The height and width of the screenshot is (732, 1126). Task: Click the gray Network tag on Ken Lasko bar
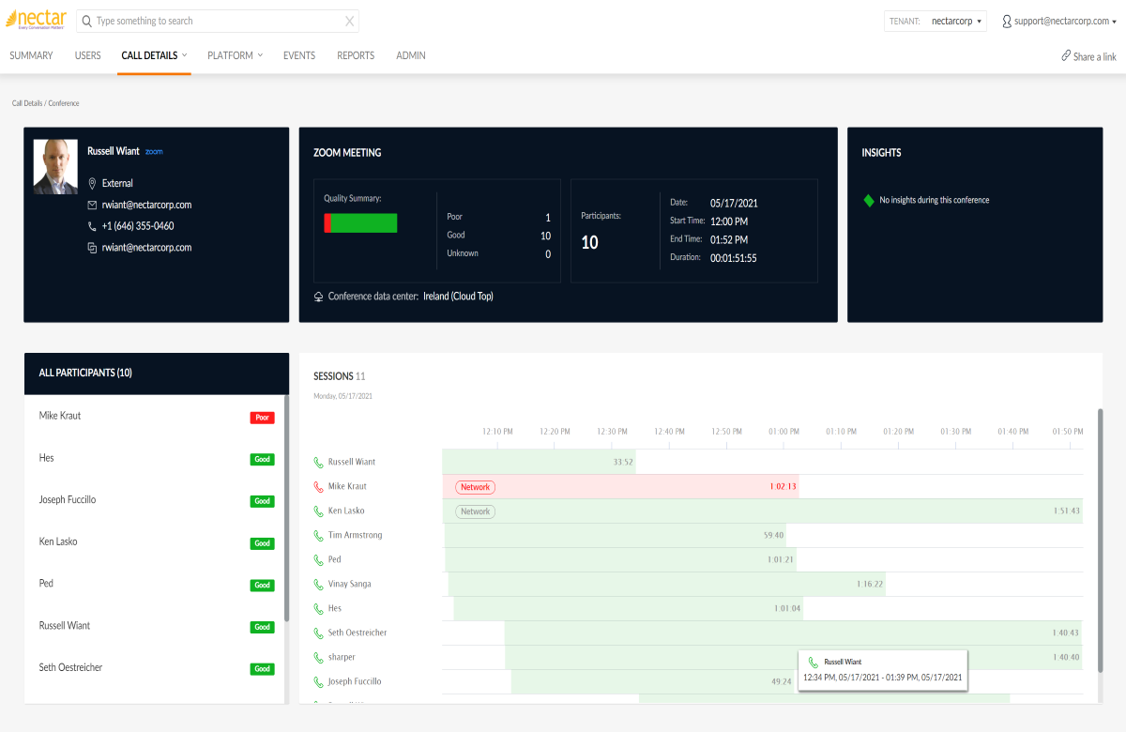[475, 511]
